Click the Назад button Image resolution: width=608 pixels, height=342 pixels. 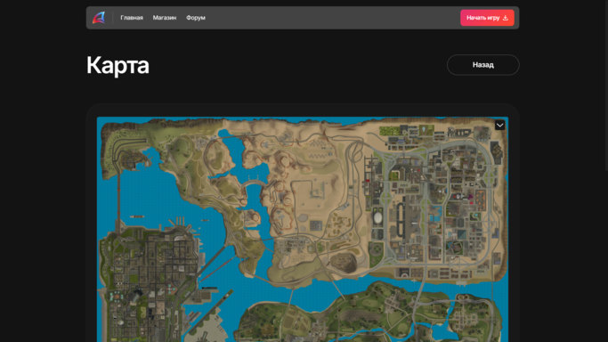(x=482, y=65)
